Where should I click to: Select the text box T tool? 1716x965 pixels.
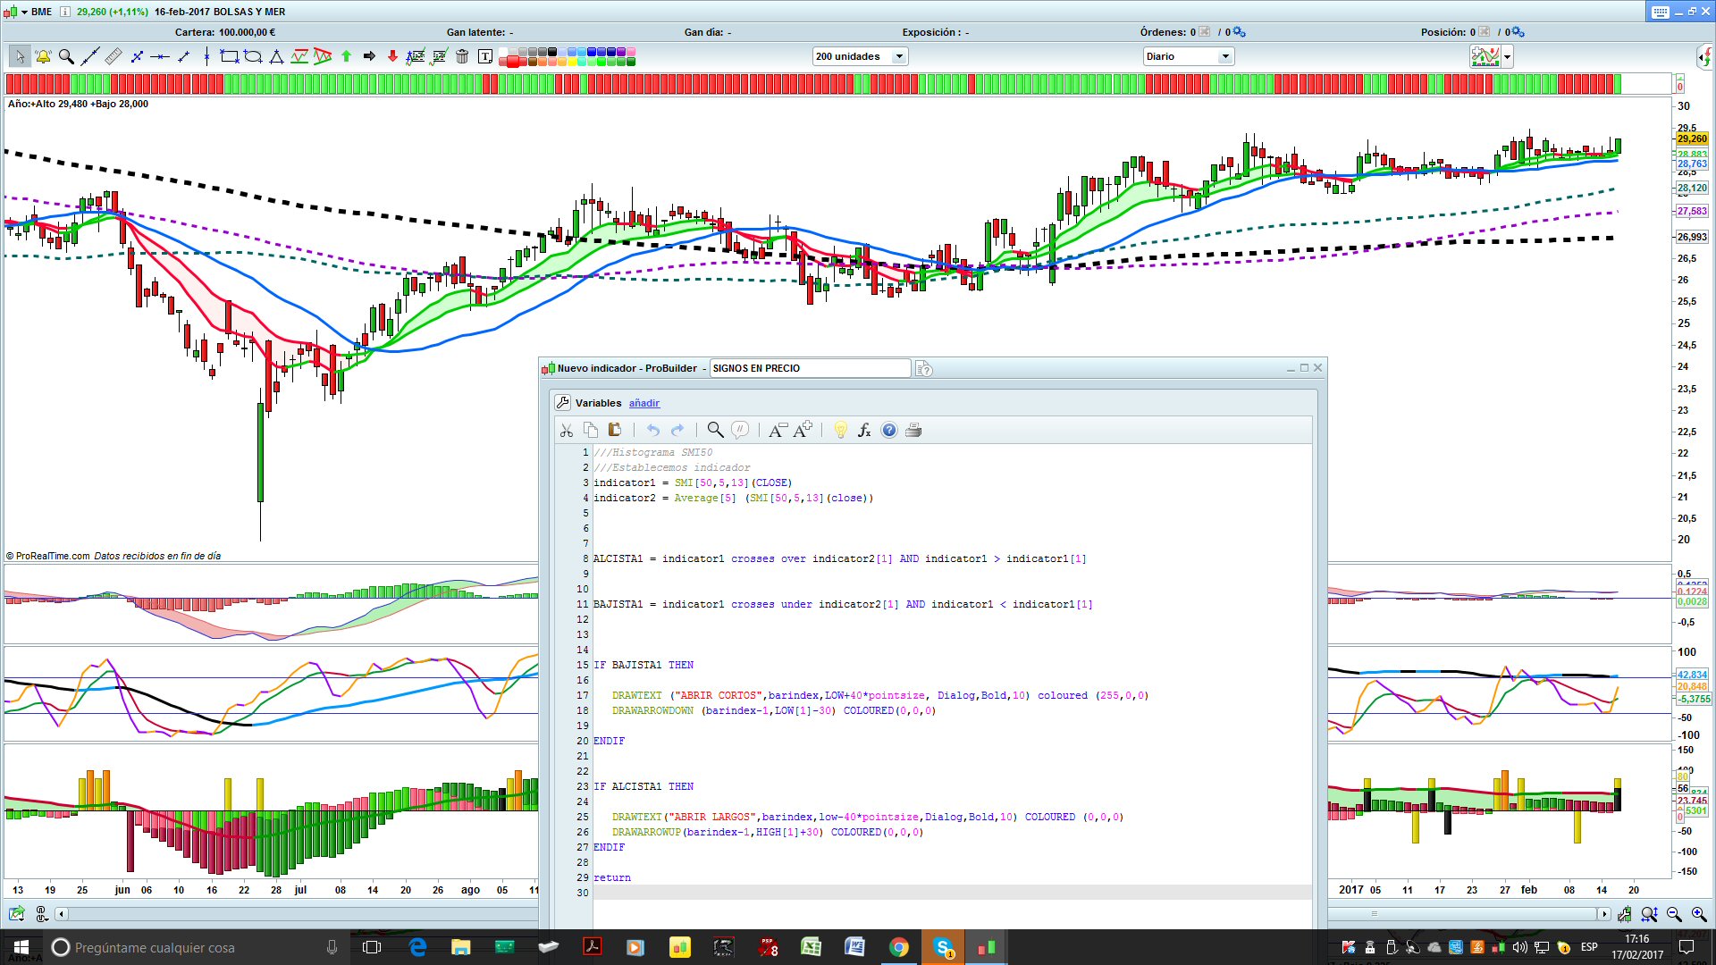coord(485,56)
